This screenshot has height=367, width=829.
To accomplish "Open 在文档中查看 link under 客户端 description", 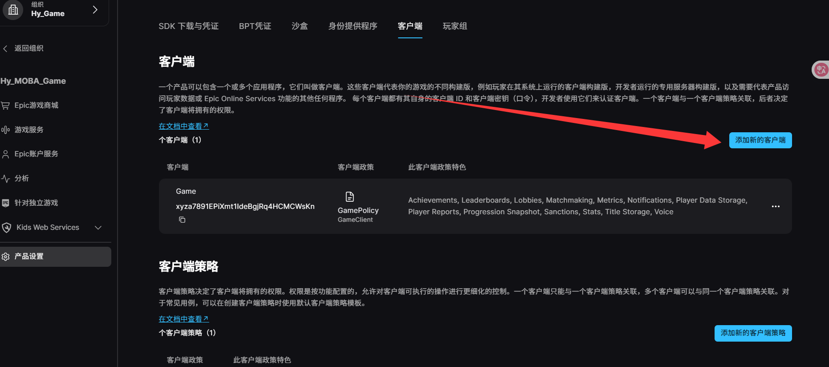I will [183, 126].
